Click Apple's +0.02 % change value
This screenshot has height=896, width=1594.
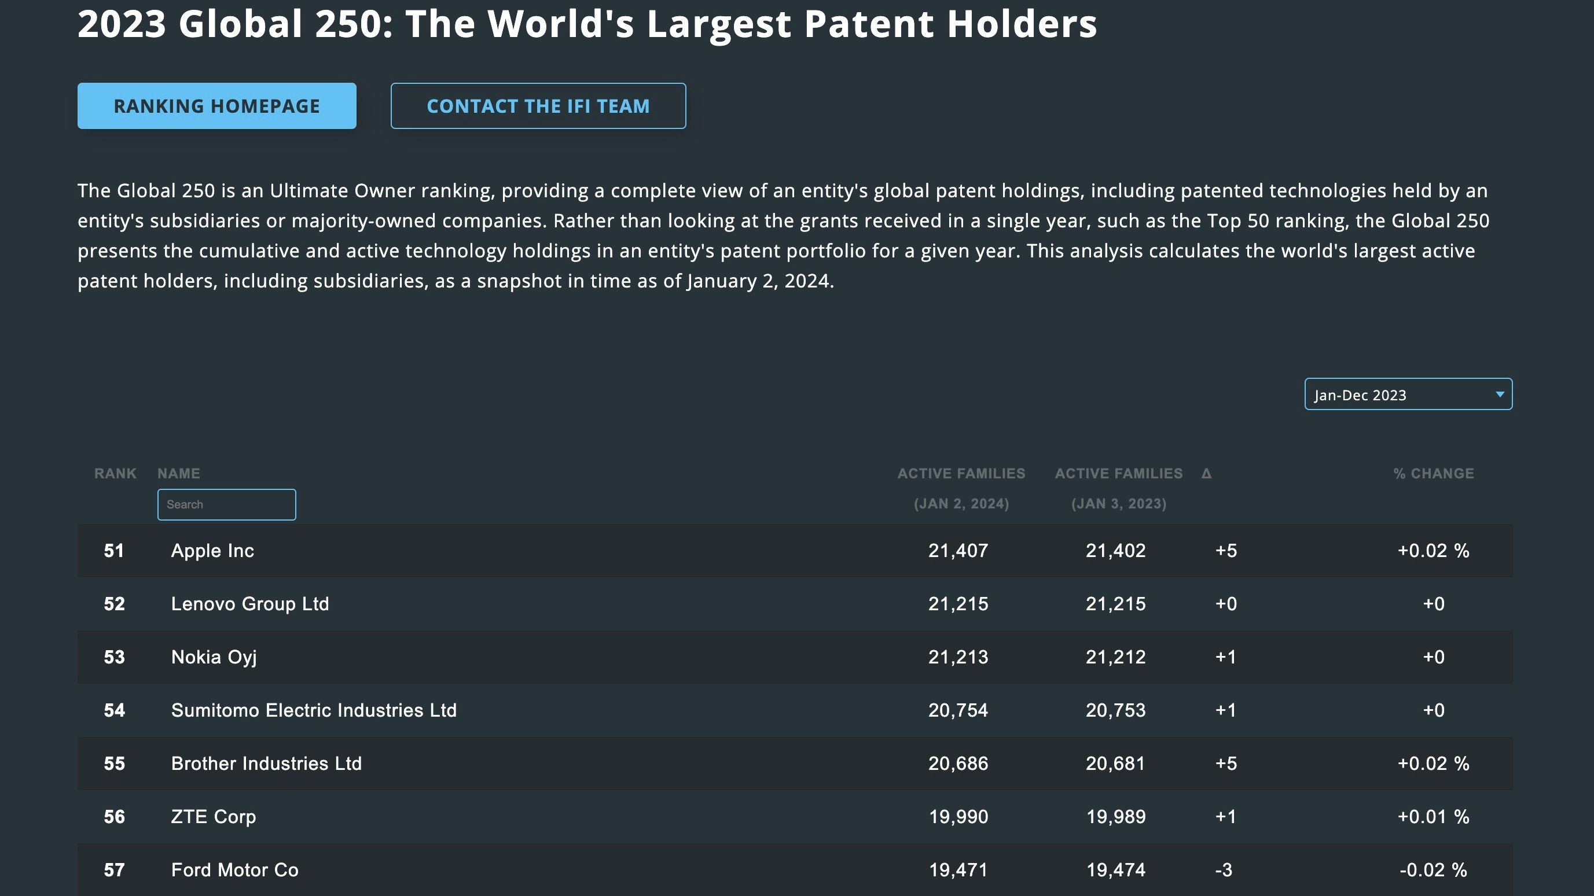pyautogui.click(x=1433, y=550)
